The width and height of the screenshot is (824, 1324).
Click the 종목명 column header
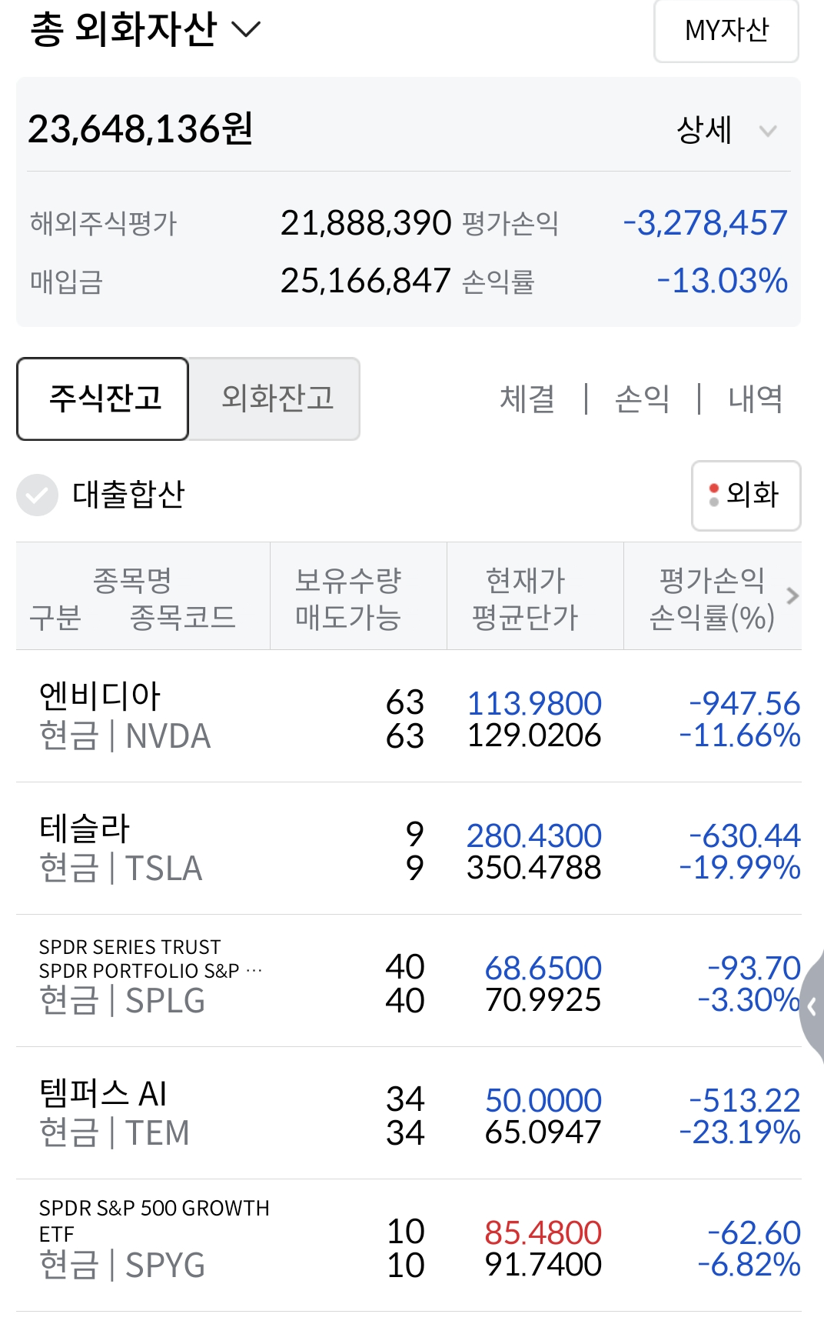coord(132,580)
